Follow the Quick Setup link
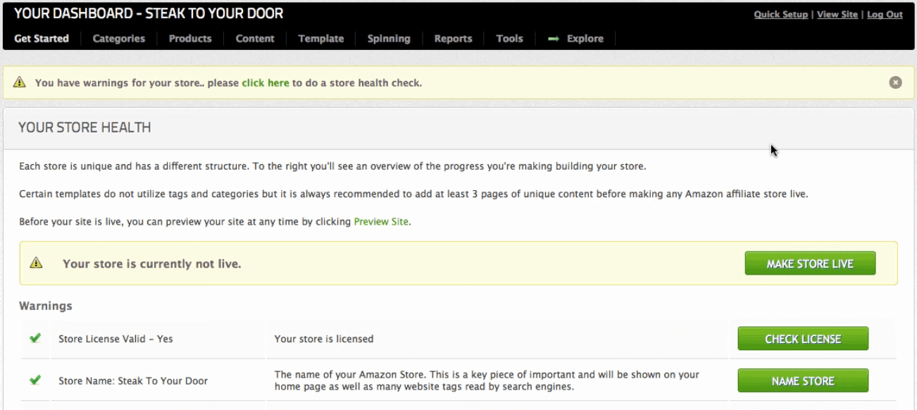Viewport: 917px width, 410px height. [781, 15]
